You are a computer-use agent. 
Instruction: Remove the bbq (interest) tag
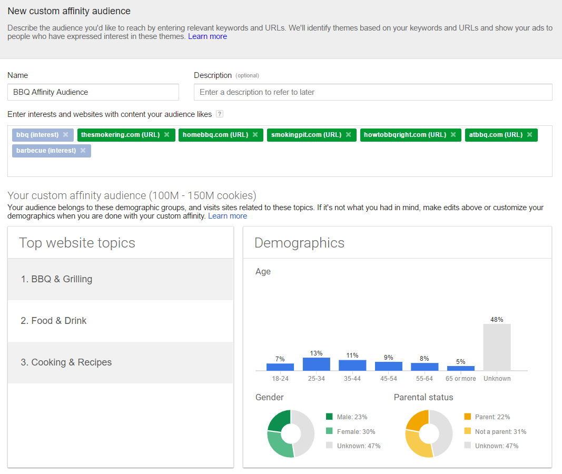(66, 135)
